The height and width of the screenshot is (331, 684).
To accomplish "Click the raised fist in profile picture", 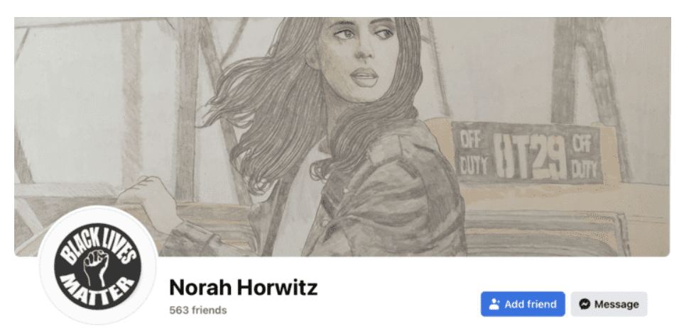I will click(x=95, y=266).
